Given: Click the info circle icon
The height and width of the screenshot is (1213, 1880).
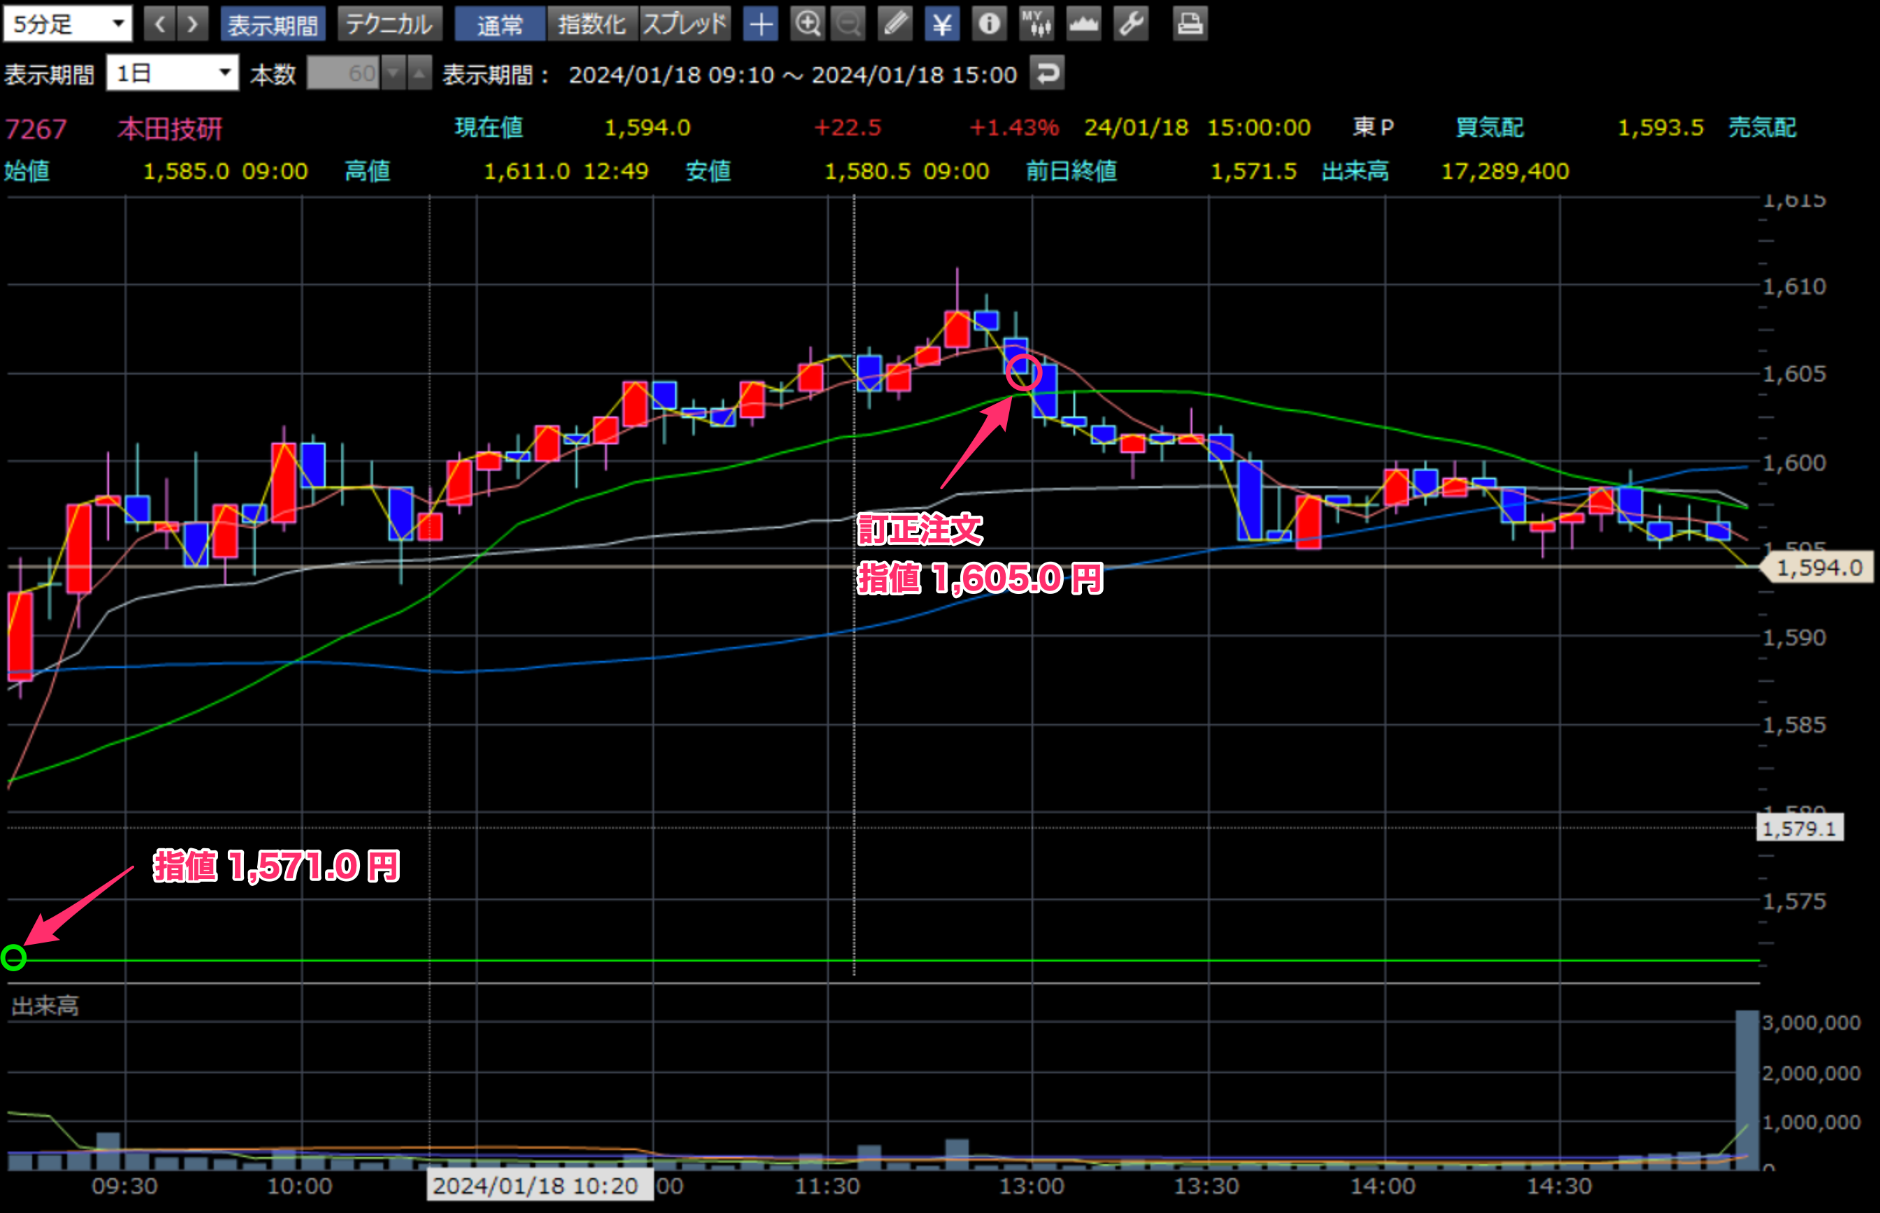Looking at the screenshot, I should tap(989, 24).
